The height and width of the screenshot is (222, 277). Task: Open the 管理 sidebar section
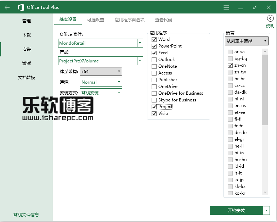(27, 21)
